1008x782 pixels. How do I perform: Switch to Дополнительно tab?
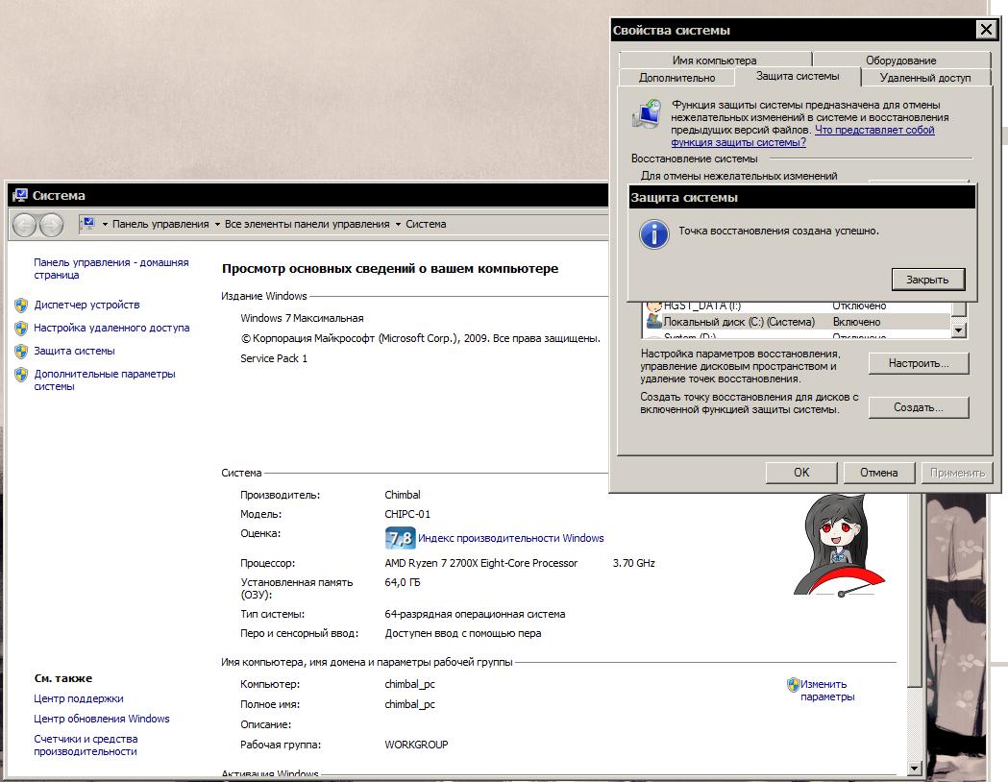pos(676,78)
